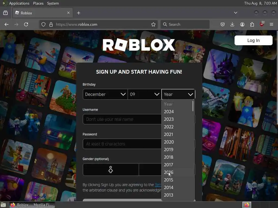Open the Pocket save icon

(x=223, y=24)
